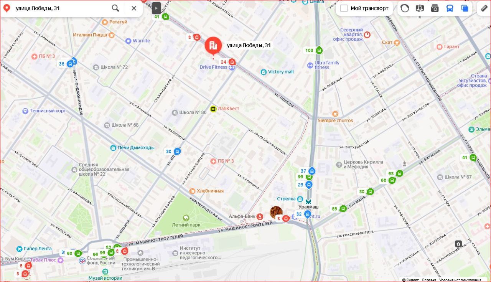Image resolution: width=491 pixels, height=282 pixels.
Task: Open street panoramas from the toolbar
Action: click(x=420, y=8)
